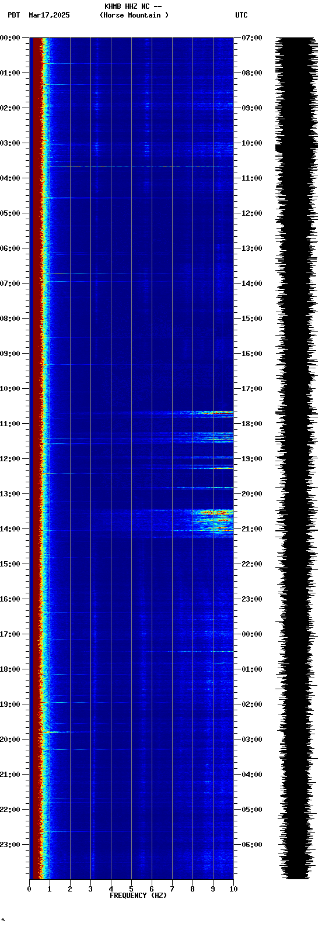Click the 21:00 PDT label on left axis
The image size is (322, 926).
[x=10, y=775]
